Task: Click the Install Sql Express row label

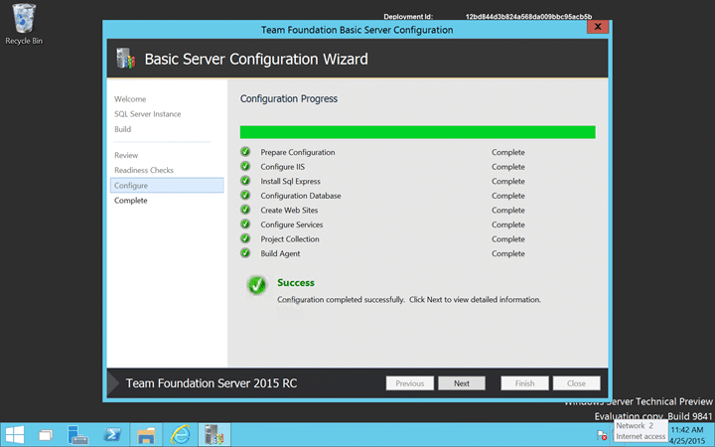Action: (x=290, y=181)
